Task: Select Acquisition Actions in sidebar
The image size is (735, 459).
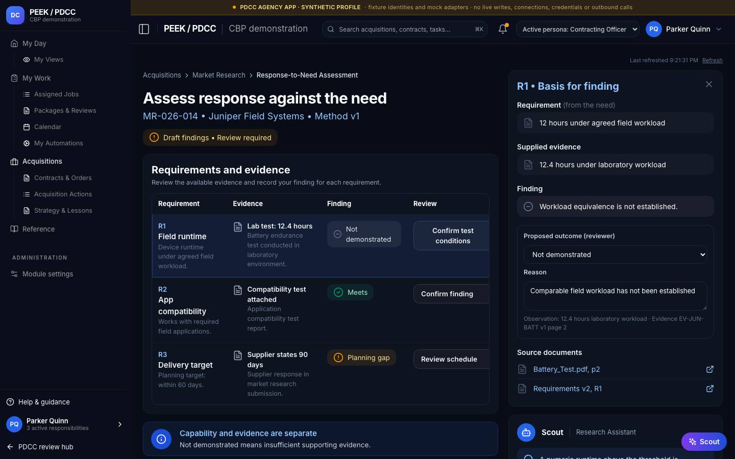Action: click(63, 194)
